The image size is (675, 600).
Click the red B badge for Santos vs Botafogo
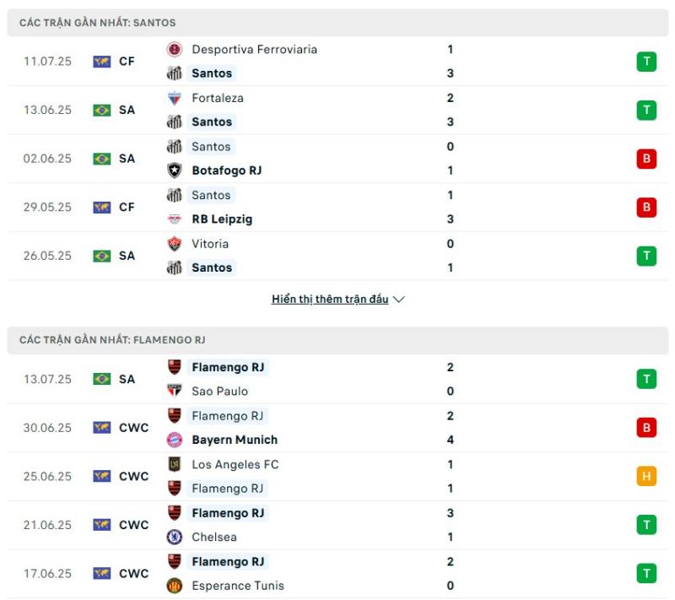pos(646,159)
